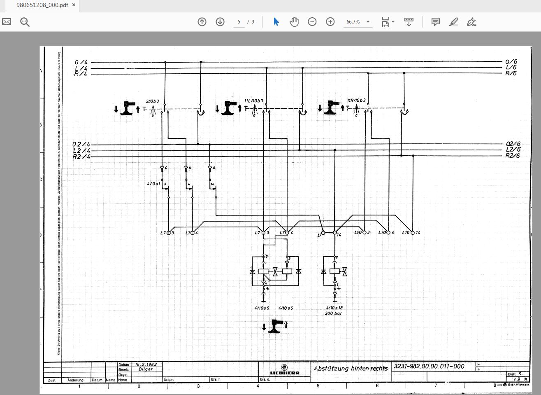Click the 'O2/4' bus line label

click(x=81, y=145)
